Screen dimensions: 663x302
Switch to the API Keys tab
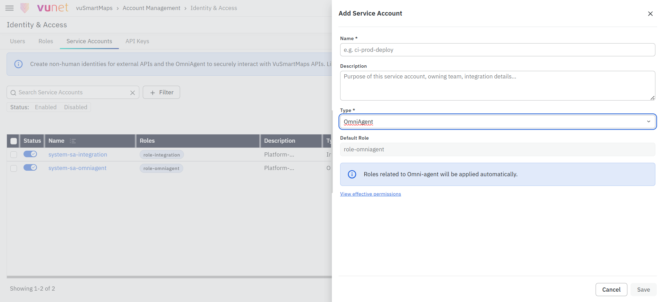(137, 41)
